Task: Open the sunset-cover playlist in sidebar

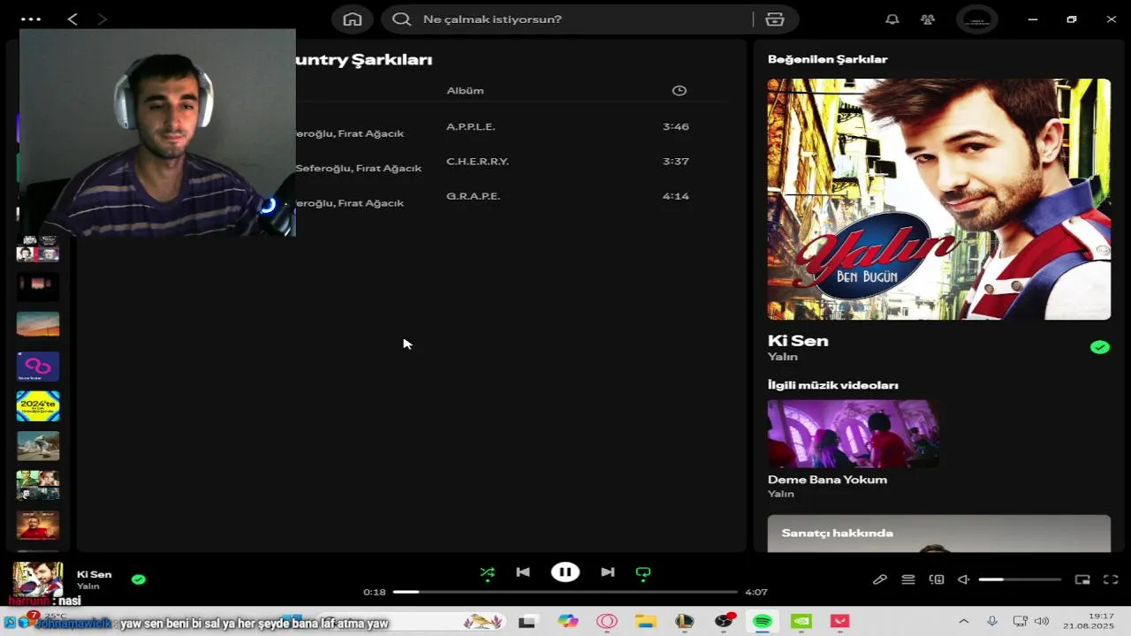Action: pyautogui.click(x=38, y=324)
